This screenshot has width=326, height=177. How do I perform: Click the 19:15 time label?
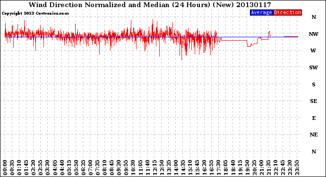pyautogui.click(x=240, y=168)
